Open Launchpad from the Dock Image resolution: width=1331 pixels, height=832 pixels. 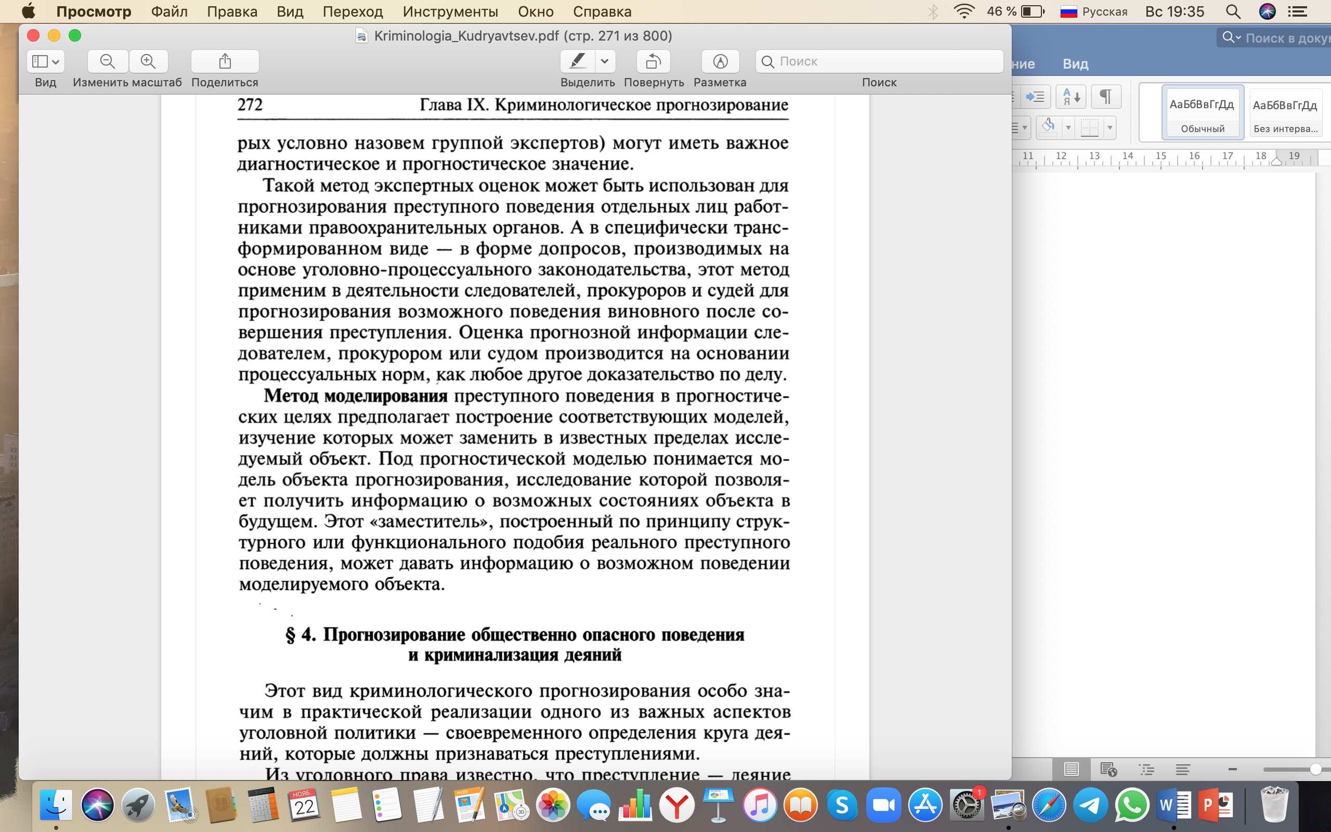[x=138, y=805]
